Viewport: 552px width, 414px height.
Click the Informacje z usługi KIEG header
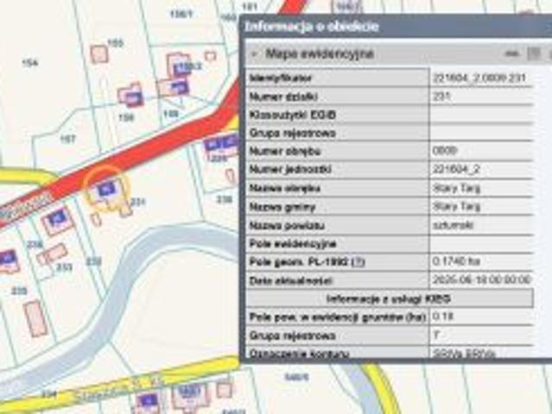pyautogui.click(x=389, y=299)
